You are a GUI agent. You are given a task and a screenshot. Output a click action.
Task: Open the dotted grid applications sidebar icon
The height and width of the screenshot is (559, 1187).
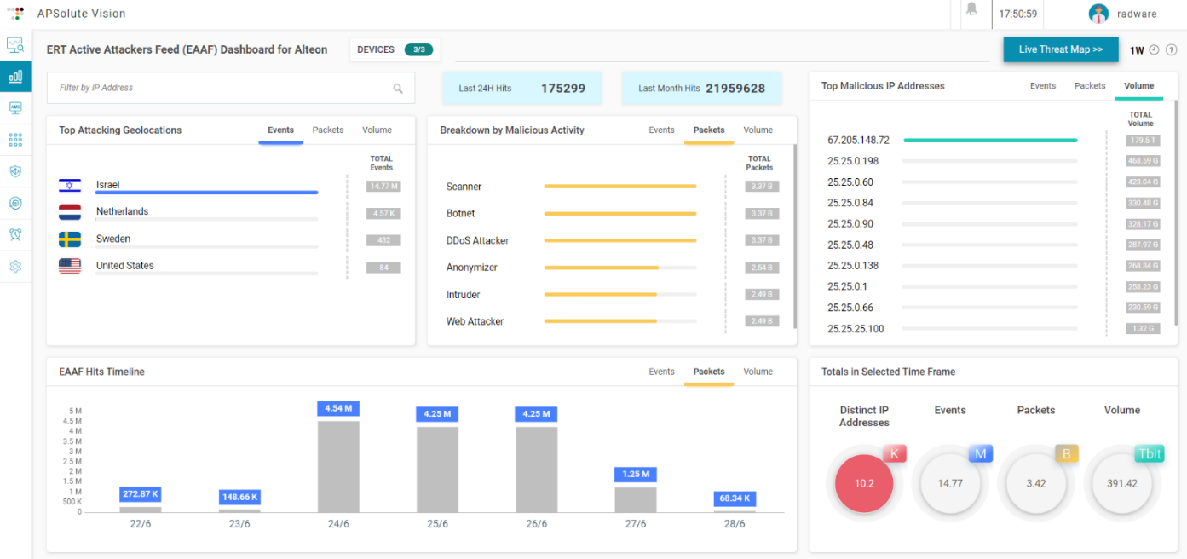tap(15, 140)
